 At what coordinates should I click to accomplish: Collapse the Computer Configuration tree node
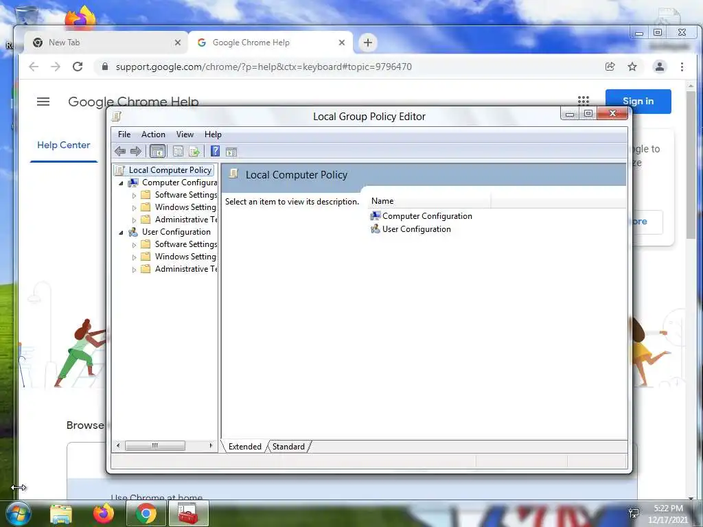click(121, 183)
